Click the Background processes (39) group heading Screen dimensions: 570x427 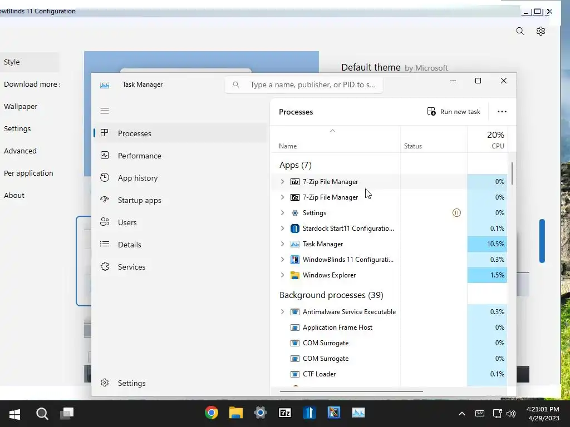332,295
